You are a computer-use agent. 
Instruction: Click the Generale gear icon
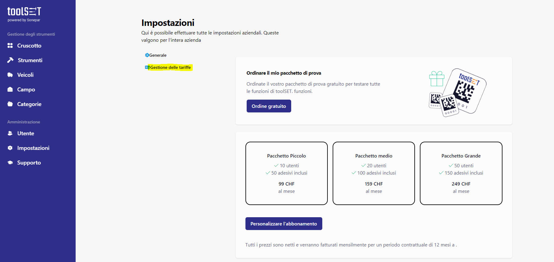pos(147,55)
